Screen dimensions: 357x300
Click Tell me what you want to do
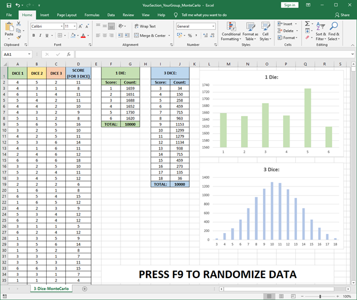point(204,15)
